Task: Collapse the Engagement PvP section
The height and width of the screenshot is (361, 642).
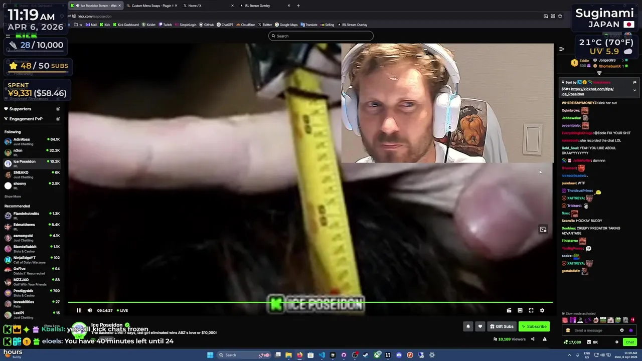Action: 32,119
